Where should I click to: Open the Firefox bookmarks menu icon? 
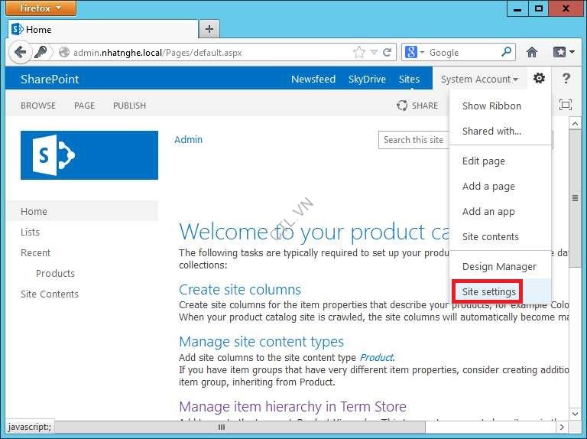coord(563,53)
